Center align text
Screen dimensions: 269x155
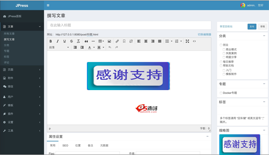coord(146,41)
